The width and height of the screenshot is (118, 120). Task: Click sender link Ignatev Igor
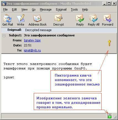32,40
